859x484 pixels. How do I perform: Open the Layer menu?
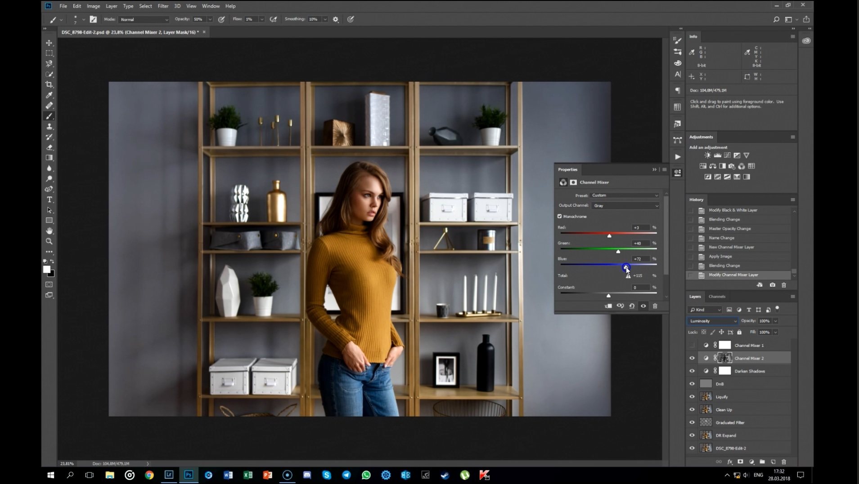111,6
